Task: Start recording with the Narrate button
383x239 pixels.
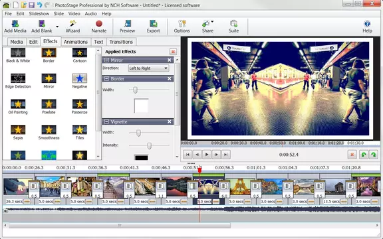Action: [98, 27]
